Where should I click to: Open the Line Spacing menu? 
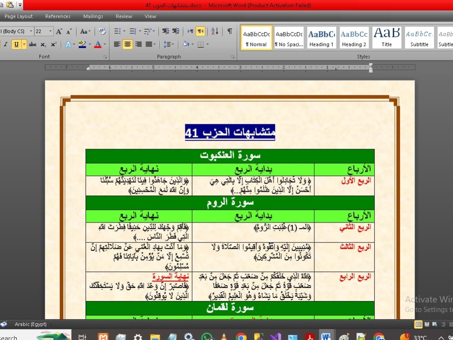[169, 44]
